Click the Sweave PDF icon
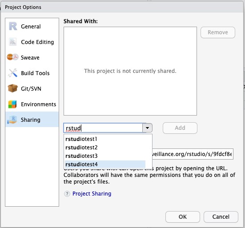The height and width of the screenshot is (228, 245). point(12,57)
